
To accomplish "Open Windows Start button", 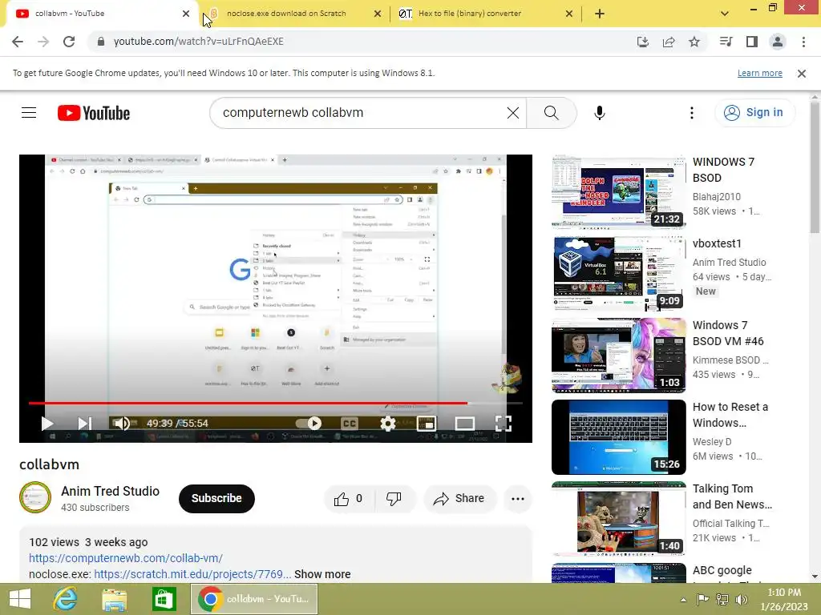I will 20,599.
